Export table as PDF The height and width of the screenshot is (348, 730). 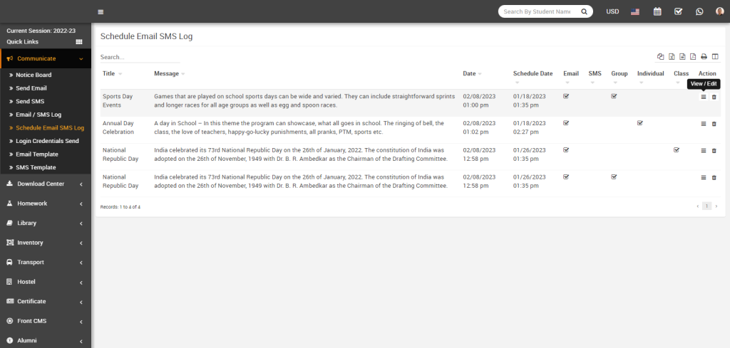693,57
